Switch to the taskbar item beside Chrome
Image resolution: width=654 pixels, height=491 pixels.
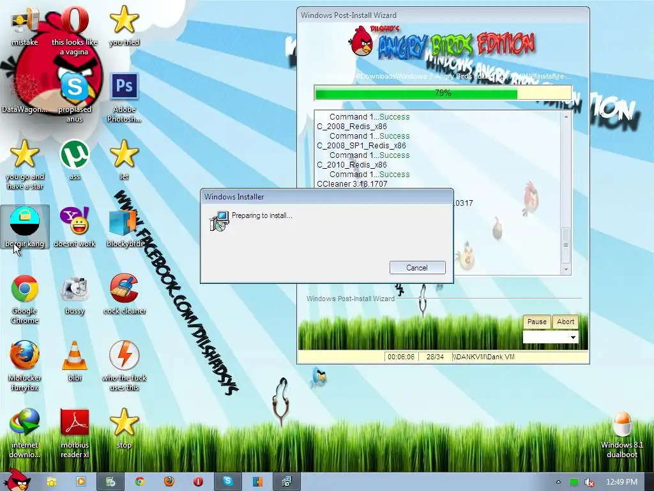click(x=110, y=481)
